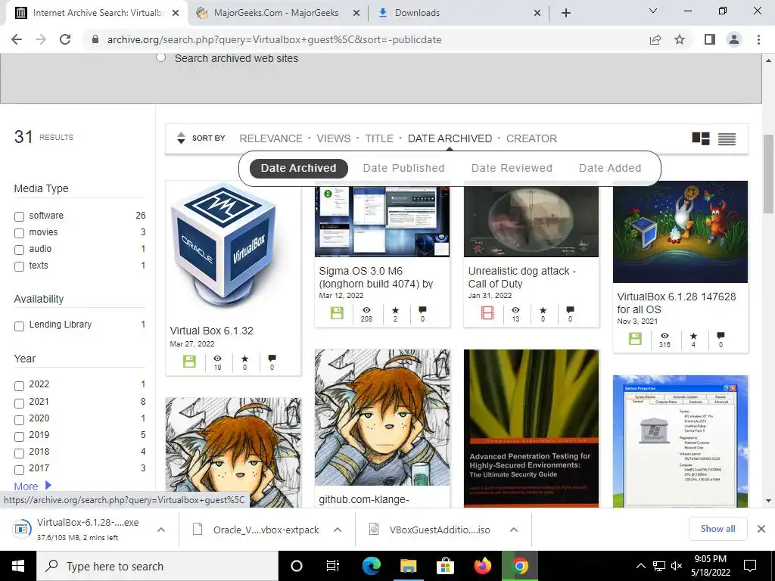Show hidden system tray icons
The width and height of the screenshot is (775, 581).
640,566
